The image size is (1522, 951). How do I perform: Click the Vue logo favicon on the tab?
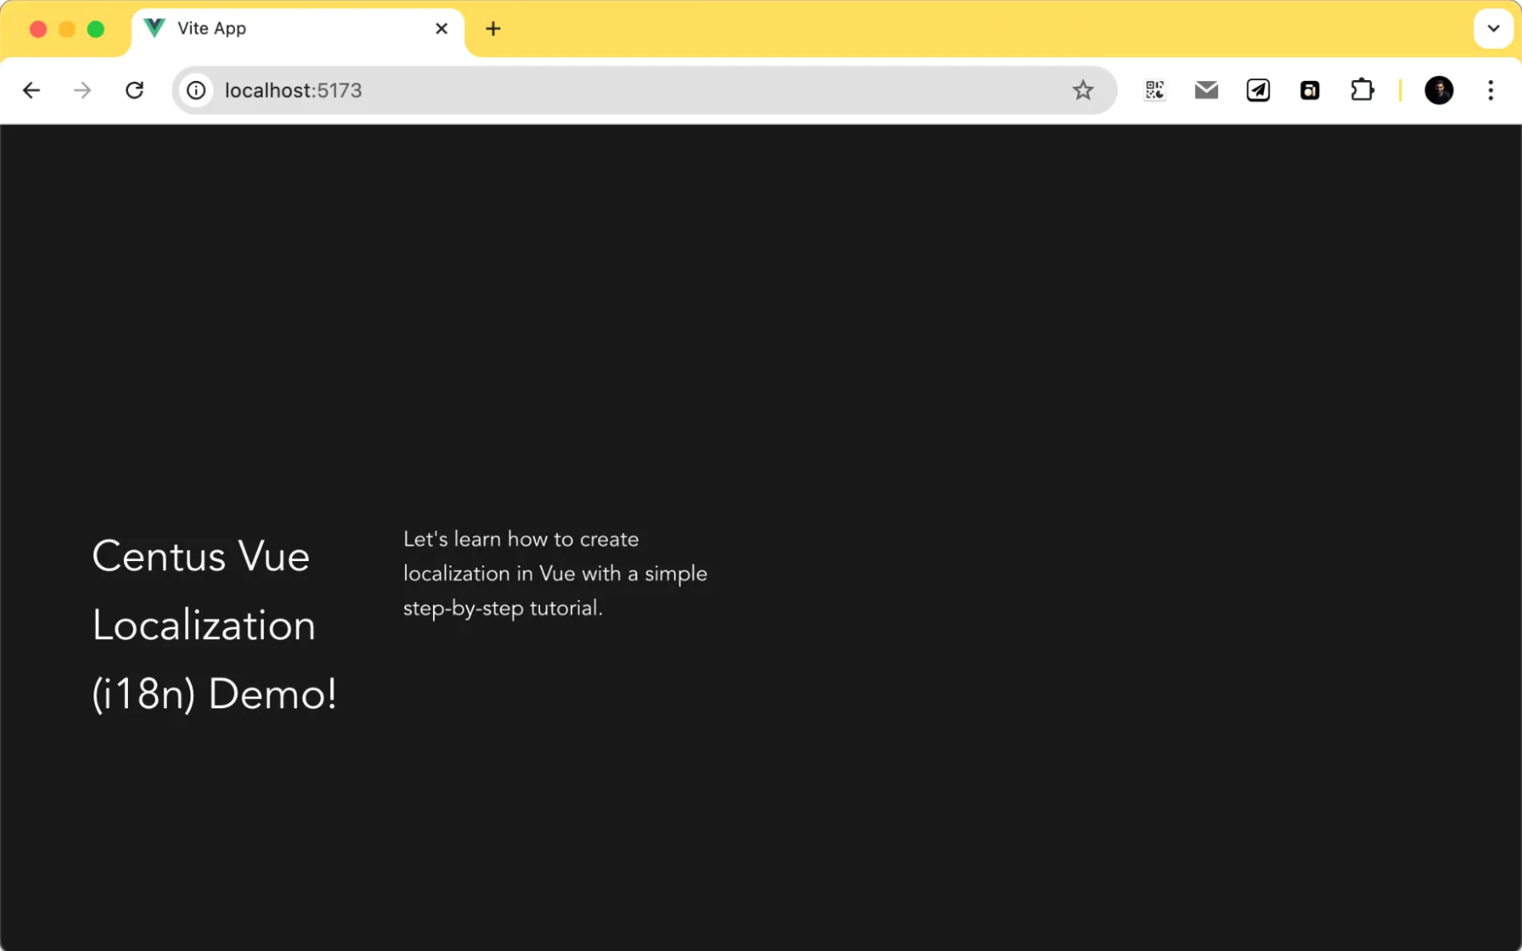click(x=155, y=28)
